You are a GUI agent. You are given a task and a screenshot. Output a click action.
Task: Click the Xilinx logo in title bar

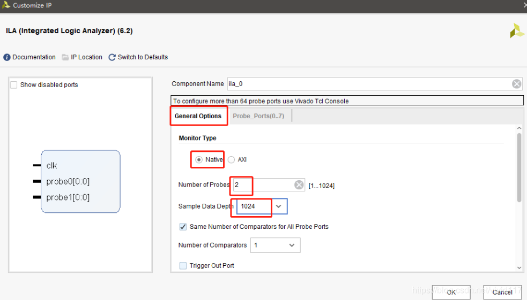point(6,5)
